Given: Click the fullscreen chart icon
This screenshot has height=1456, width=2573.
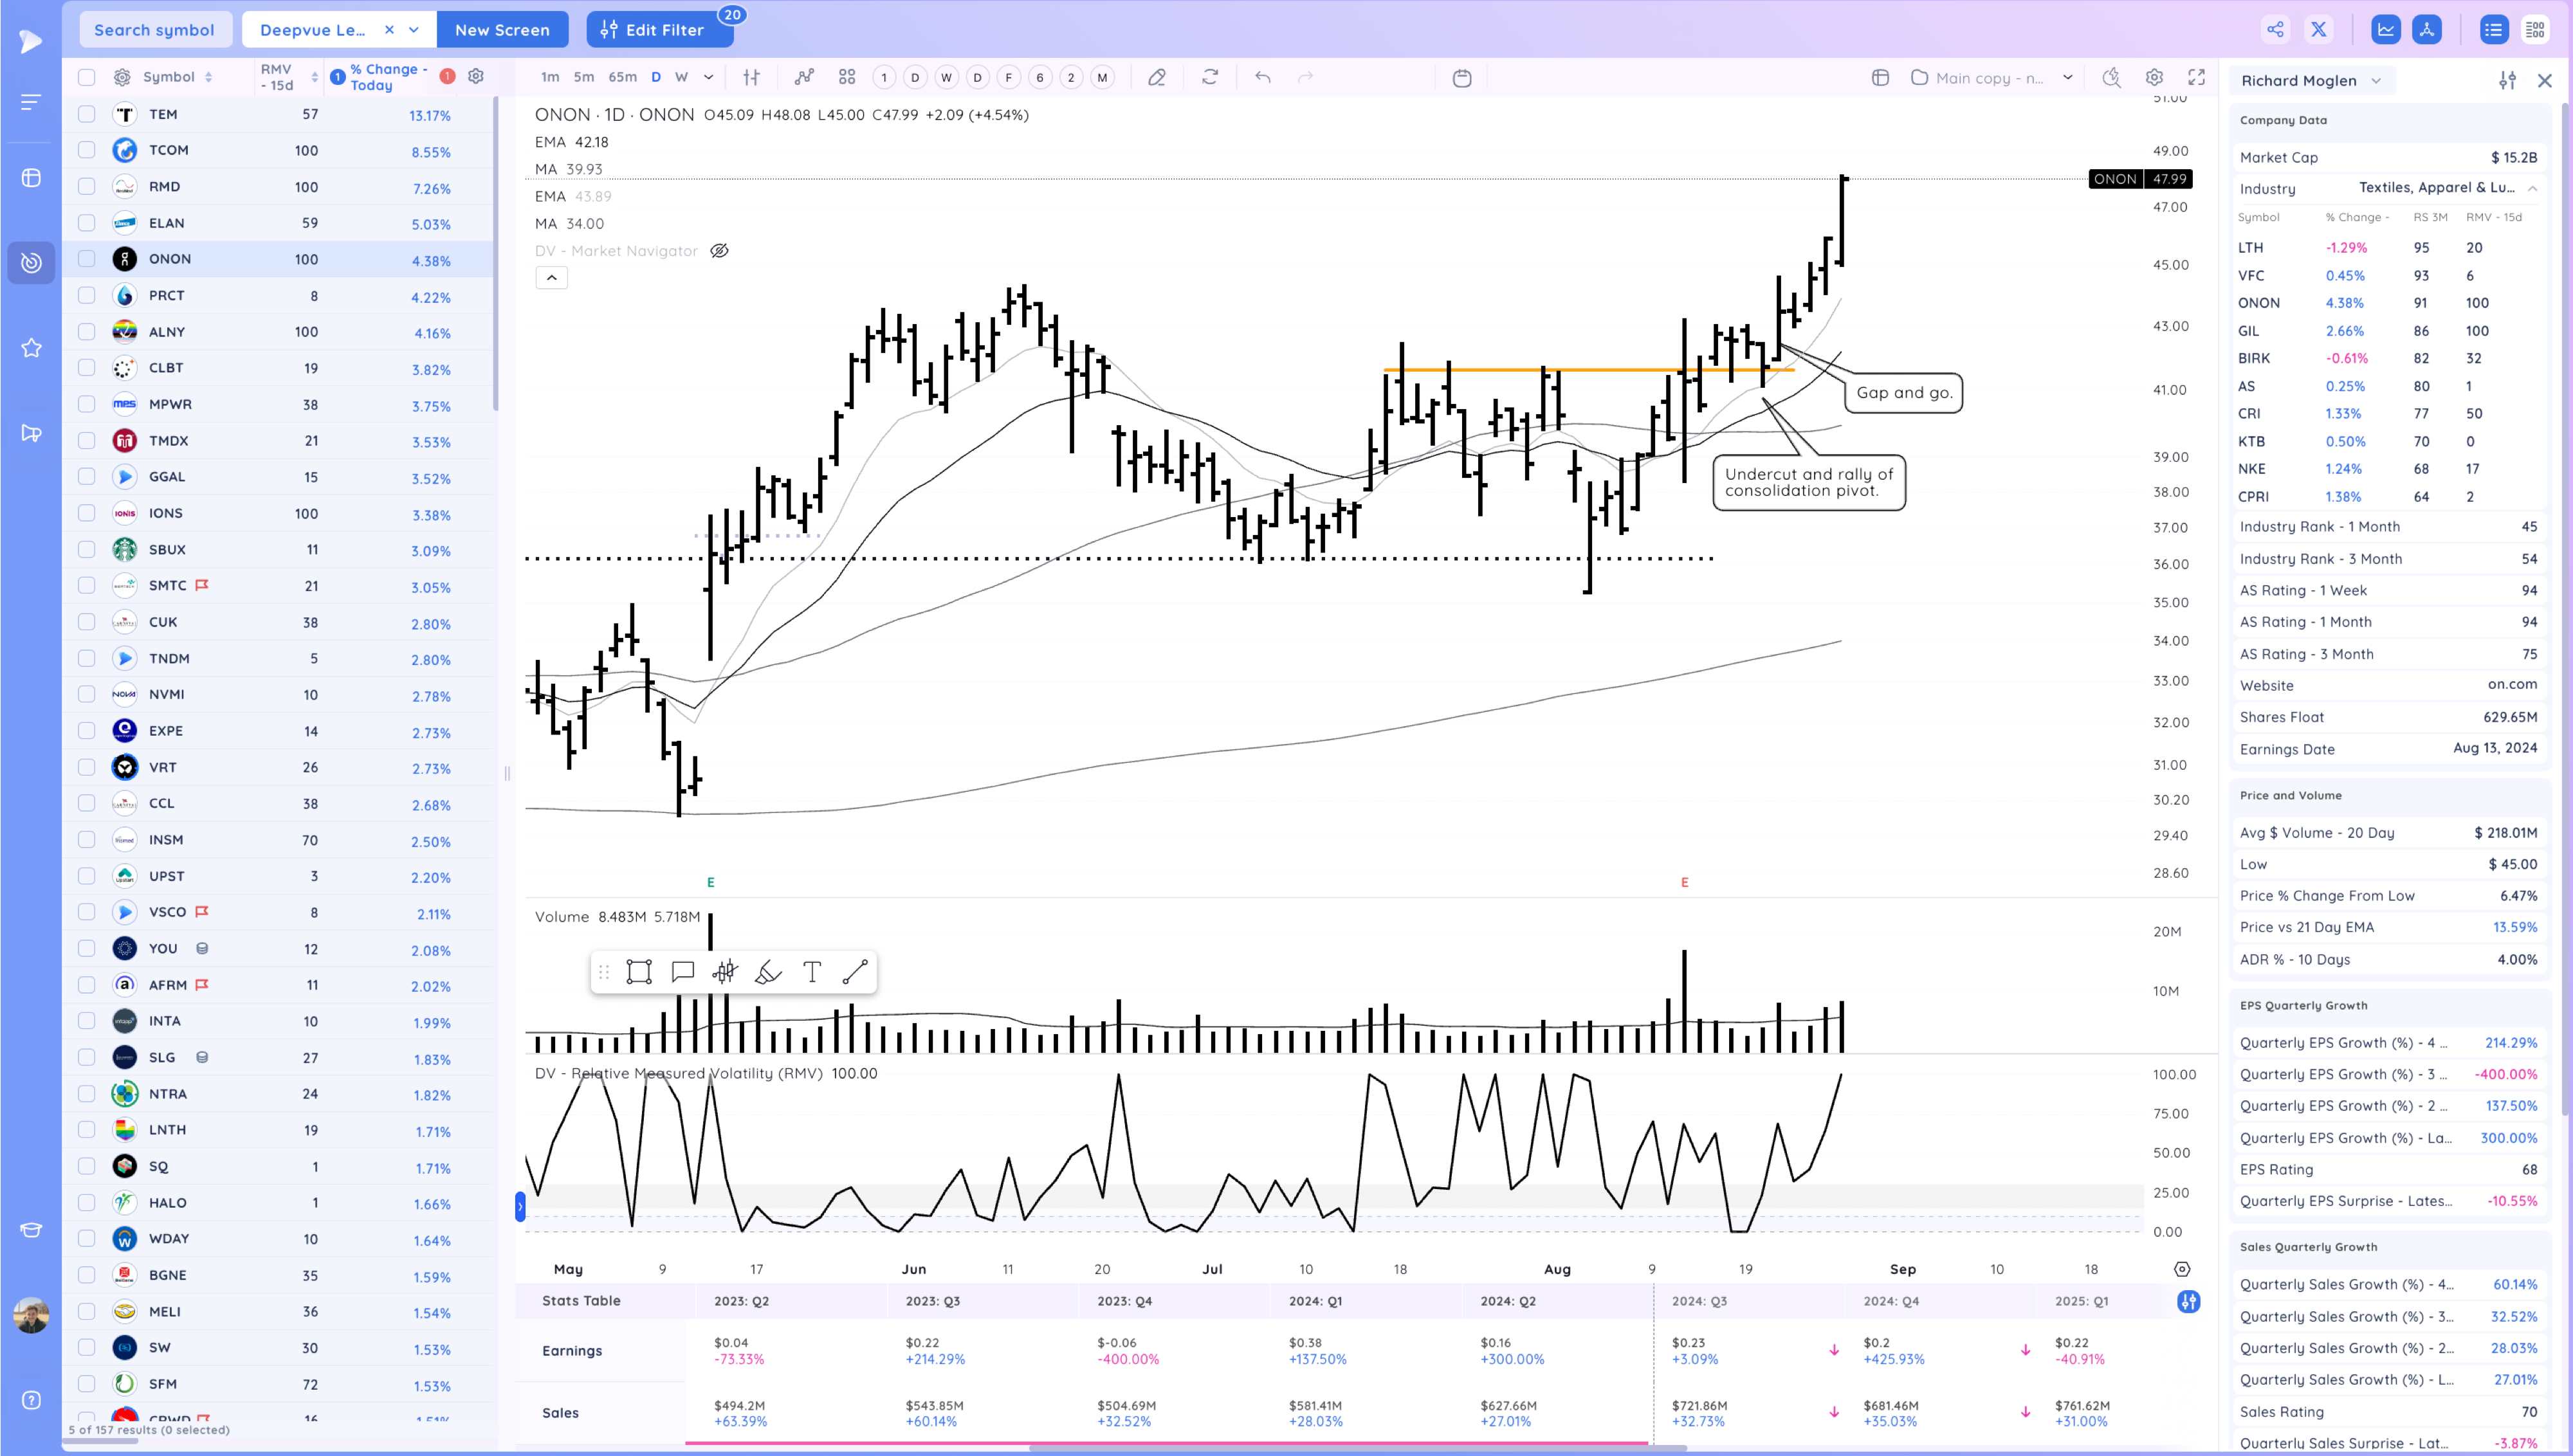Looking at the screenshot, I should 2197,77.
